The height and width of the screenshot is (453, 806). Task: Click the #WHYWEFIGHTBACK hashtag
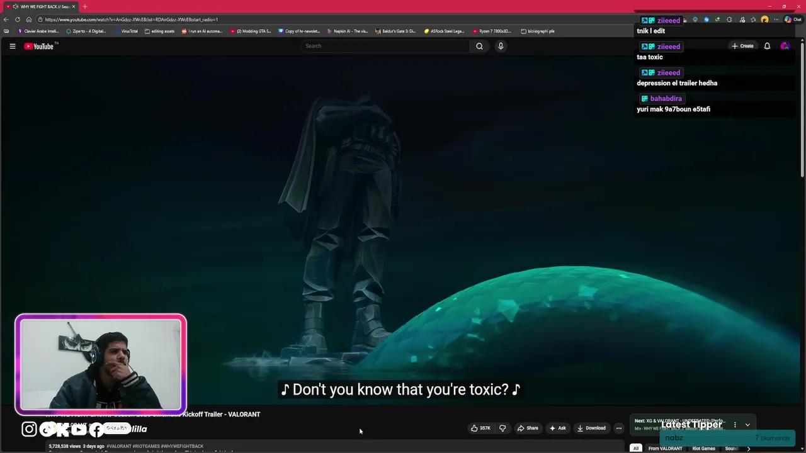point(182,446)
